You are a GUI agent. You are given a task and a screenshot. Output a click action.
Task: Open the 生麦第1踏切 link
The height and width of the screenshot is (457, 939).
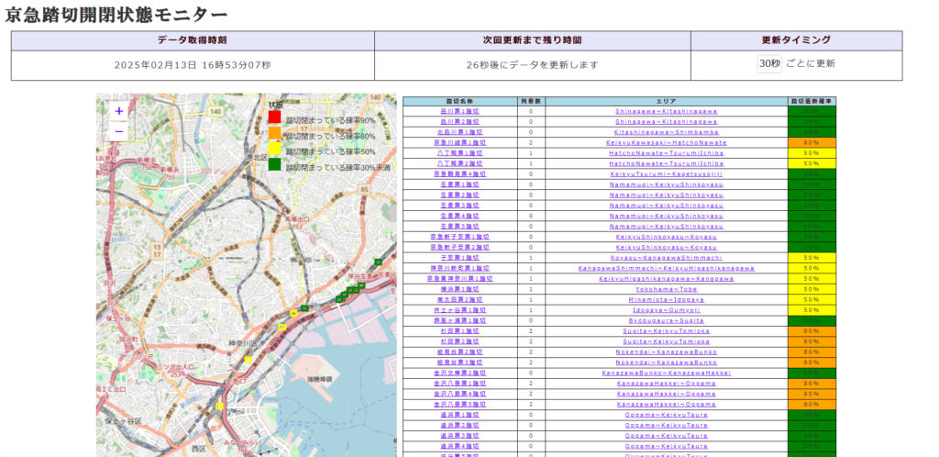(460, 184)
